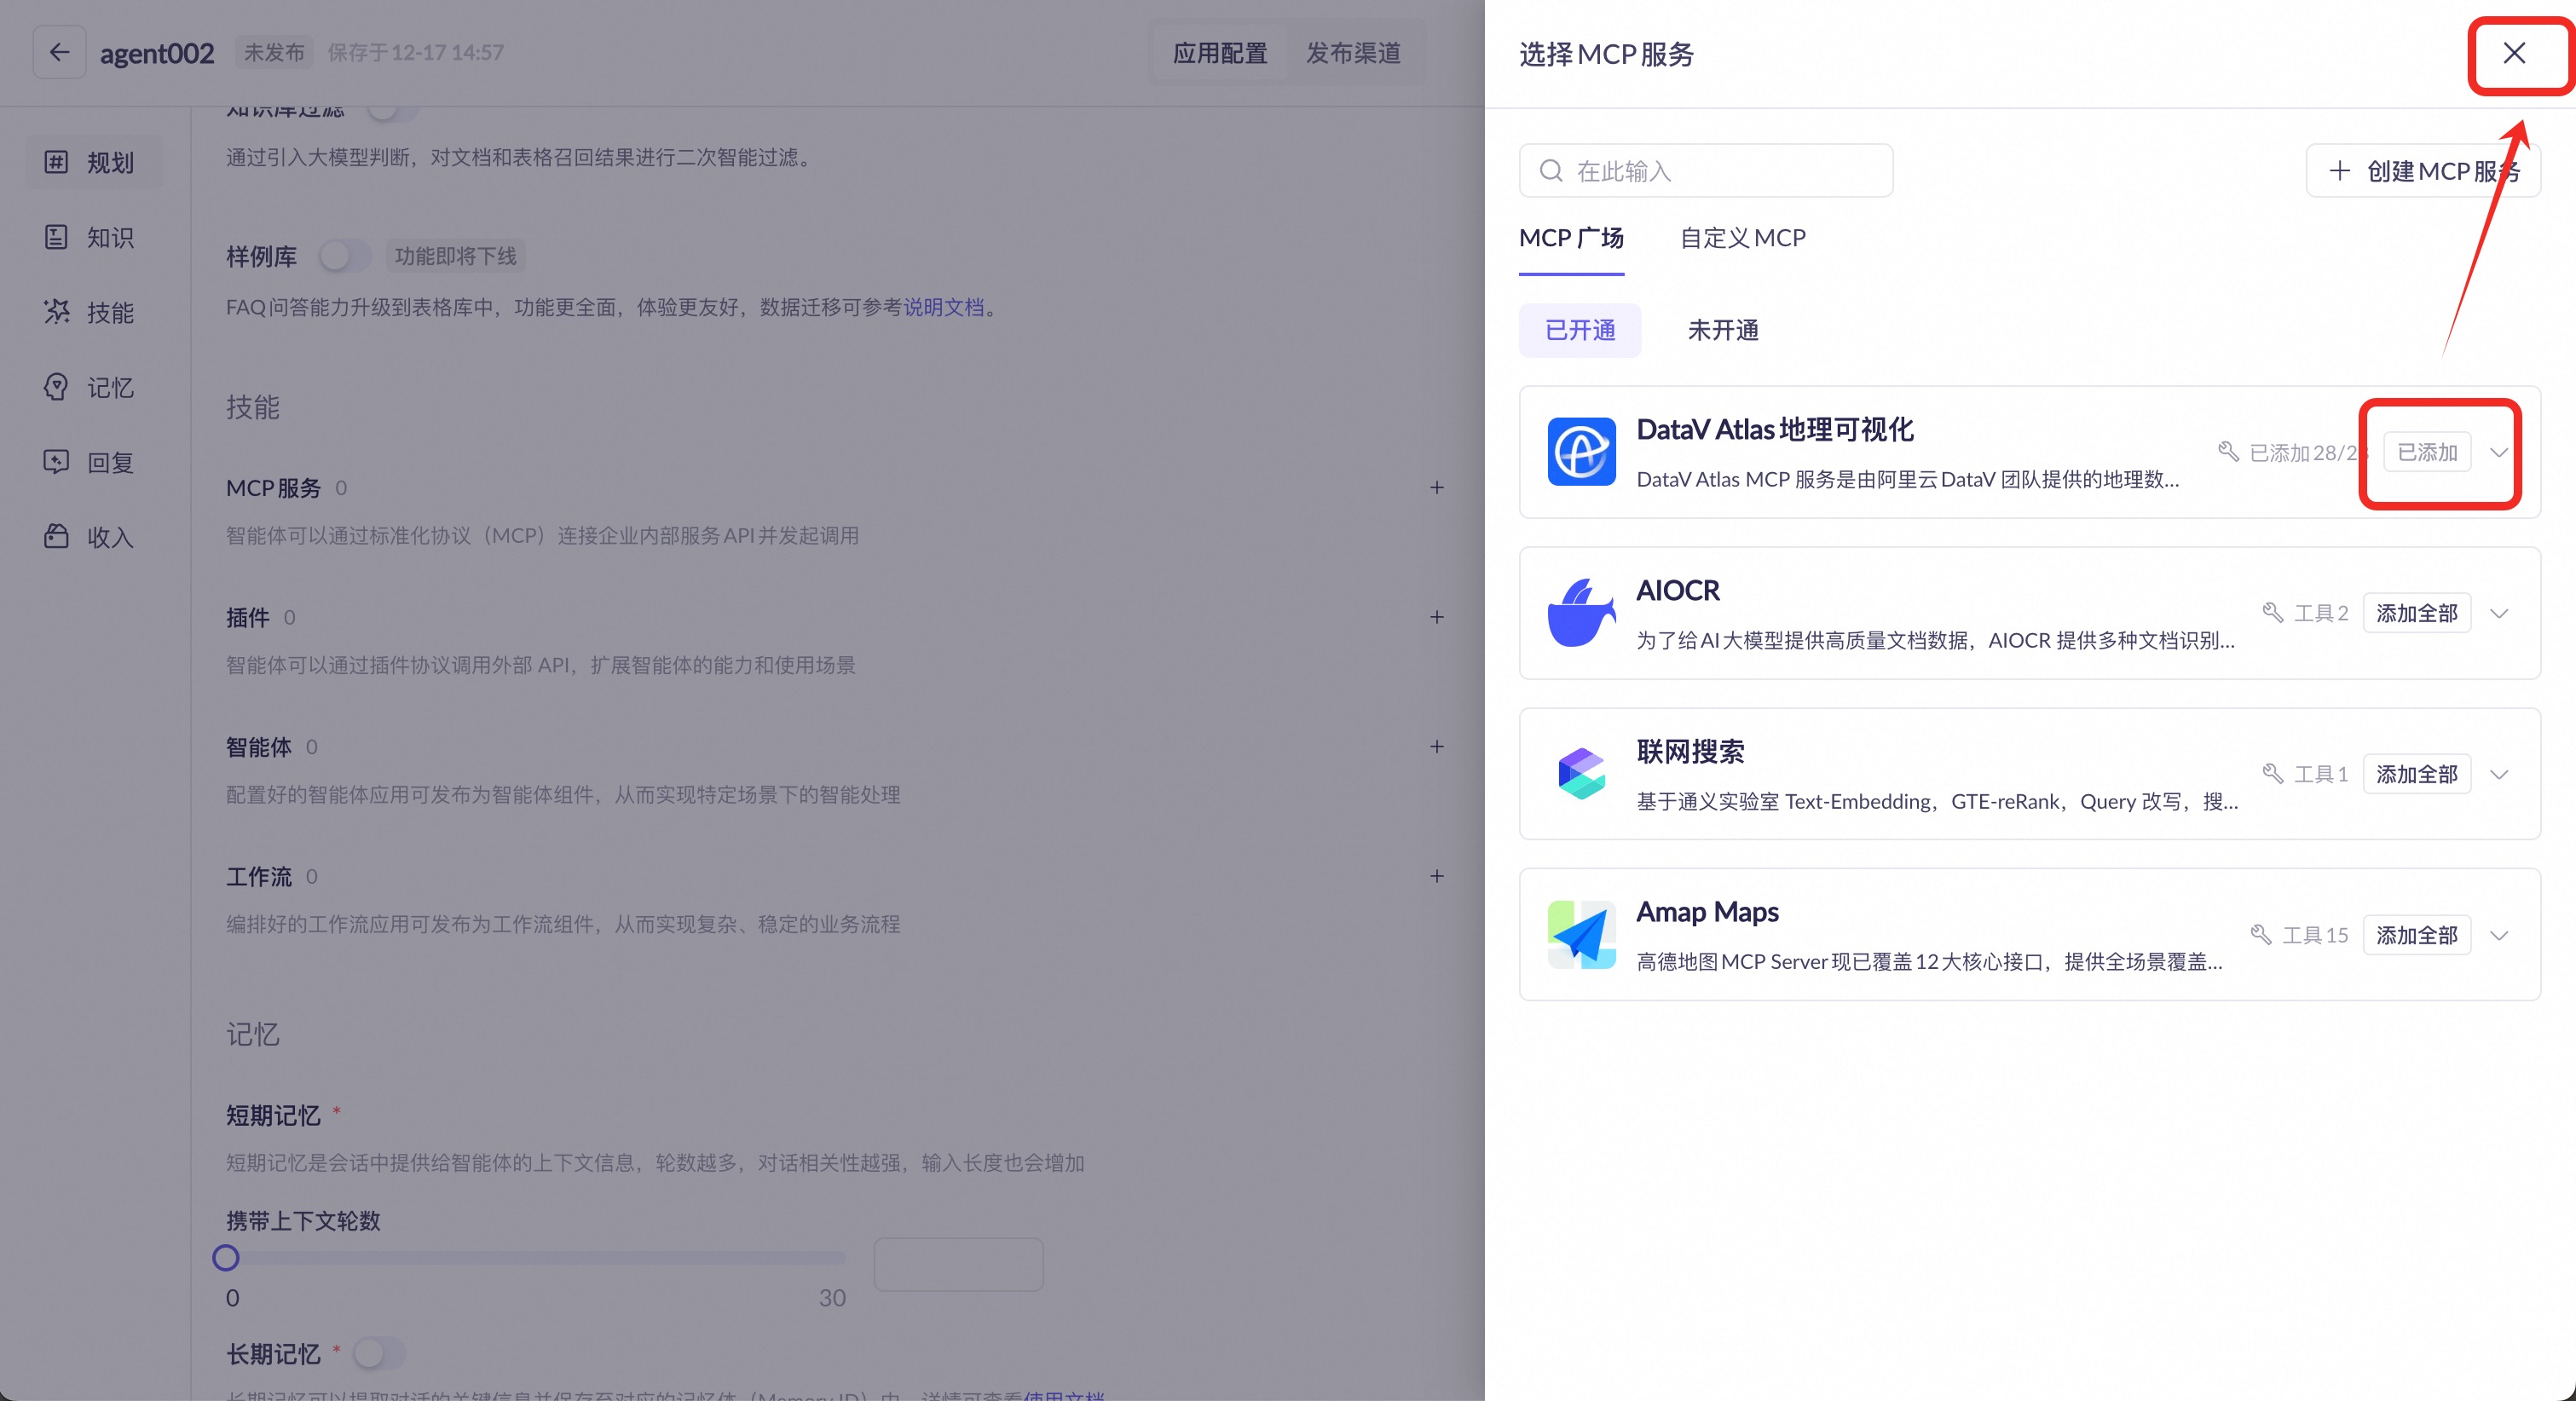2576x1401 pixels.
Task: Expand the 联网搜索 service chevron
Action: [2498, 774]
